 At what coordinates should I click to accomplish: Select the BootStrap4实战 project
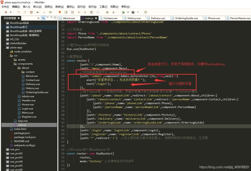[19, 23]
